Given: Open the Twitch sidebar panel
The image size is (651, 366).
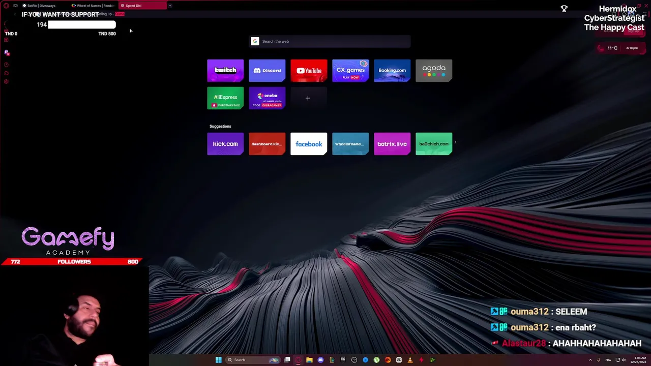Looking at the screenshot, I should [7, 53].
